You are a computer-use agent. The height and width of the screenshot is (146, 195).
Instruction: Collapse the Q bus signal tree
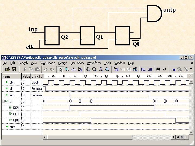3,101
